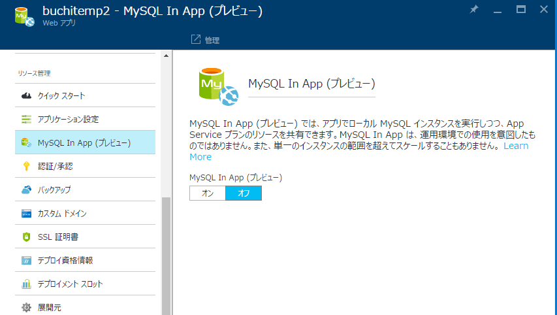Click the external-link icon beside 管理
Viewport: 557px width, 315px height.
(x=196, y=39)
